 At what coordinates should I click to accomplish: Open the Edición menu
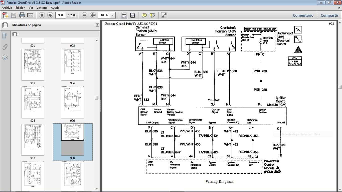click(x=20, y=8)
